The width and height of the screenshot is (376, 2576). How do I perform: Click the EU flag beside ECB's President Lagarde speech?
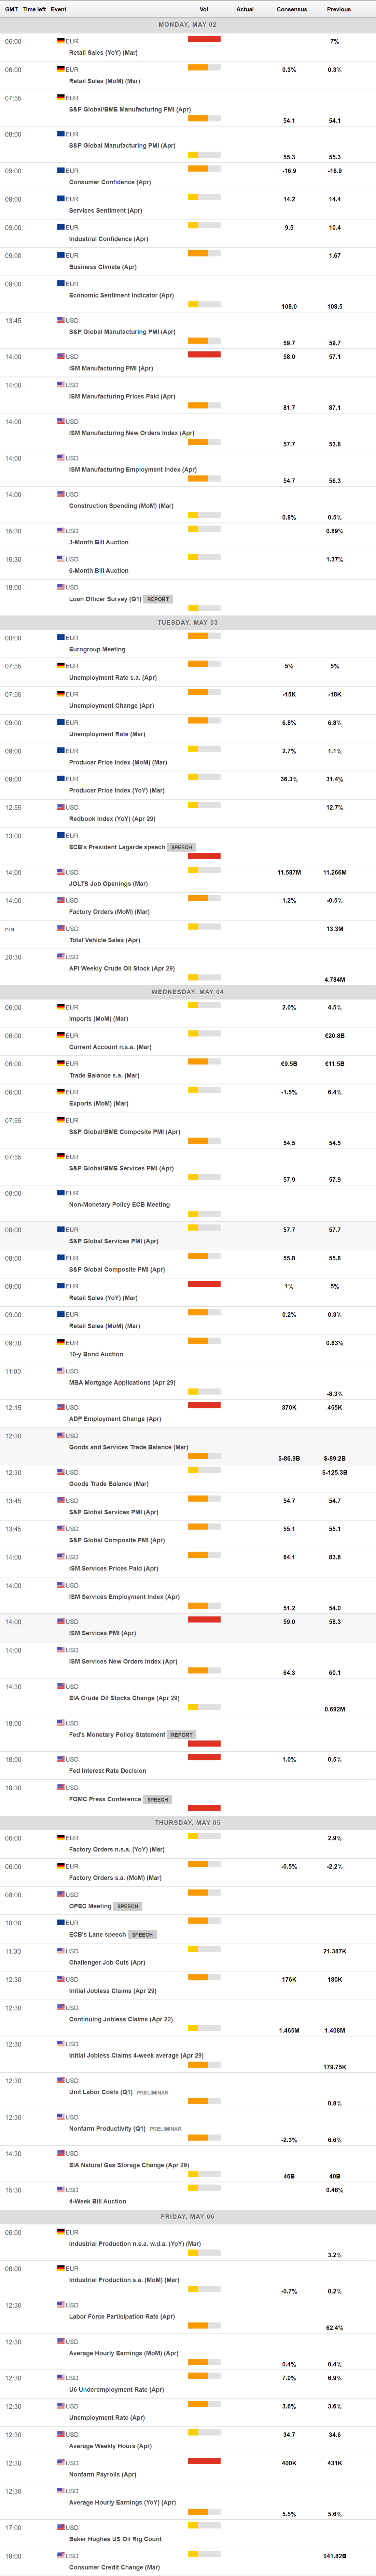(x=61, y=835)
